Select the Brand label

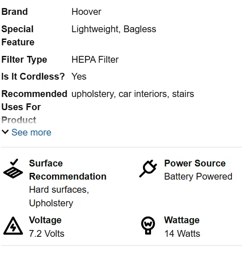click(x=15, y=12)
